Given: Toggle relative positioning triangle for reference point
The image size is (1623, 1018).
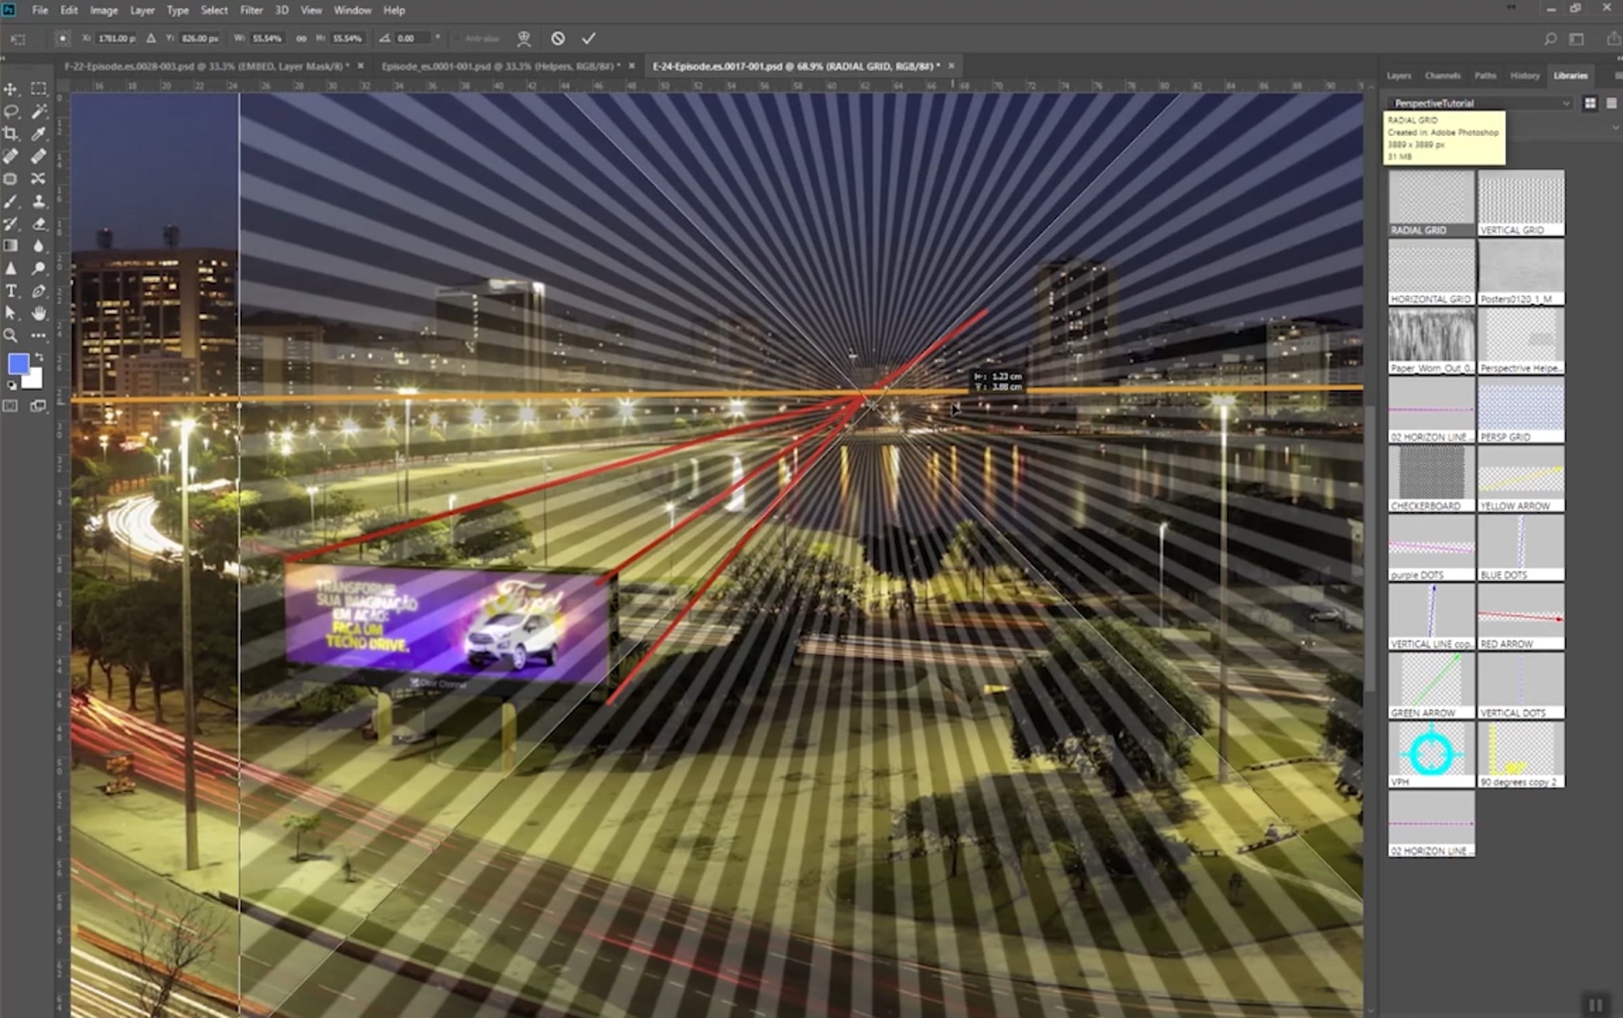Looking at the screenshot, I should coord(151,39).
